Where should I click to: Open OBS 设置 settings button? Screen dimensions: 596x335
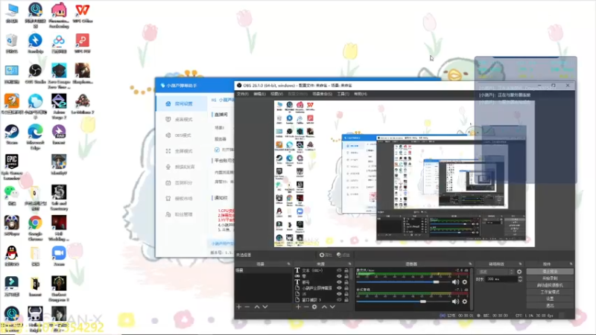click(550, 299)
